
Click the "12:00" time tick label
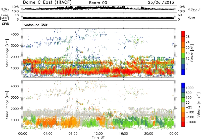[x=98, y=134]
